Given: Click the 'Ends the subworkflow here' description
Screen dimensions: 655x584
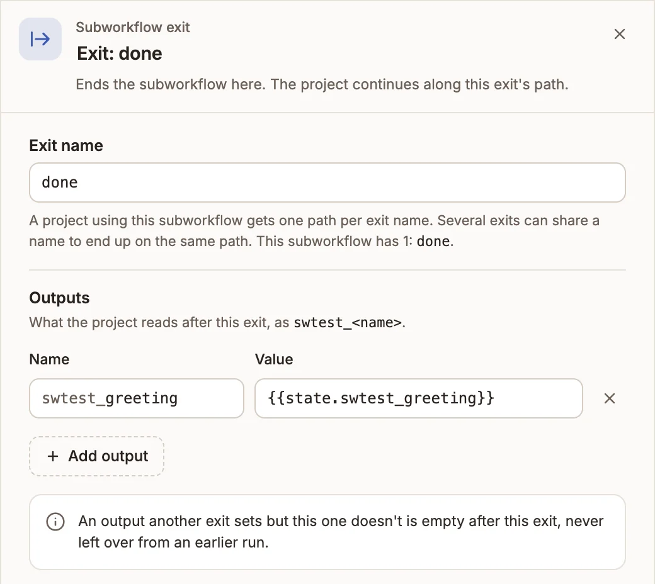Looking at the screenshot, I should click(x=322, y=84).
